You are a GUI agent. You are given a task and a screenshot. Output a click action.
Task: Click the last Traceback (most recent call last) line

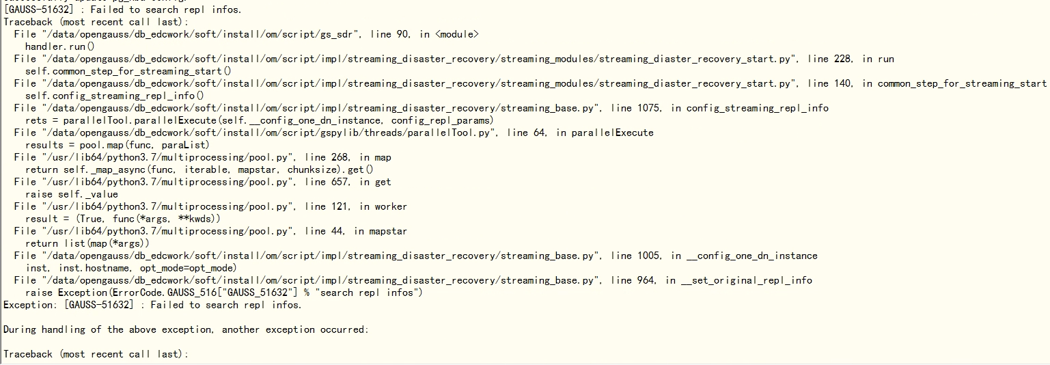(x=96, y=354)
